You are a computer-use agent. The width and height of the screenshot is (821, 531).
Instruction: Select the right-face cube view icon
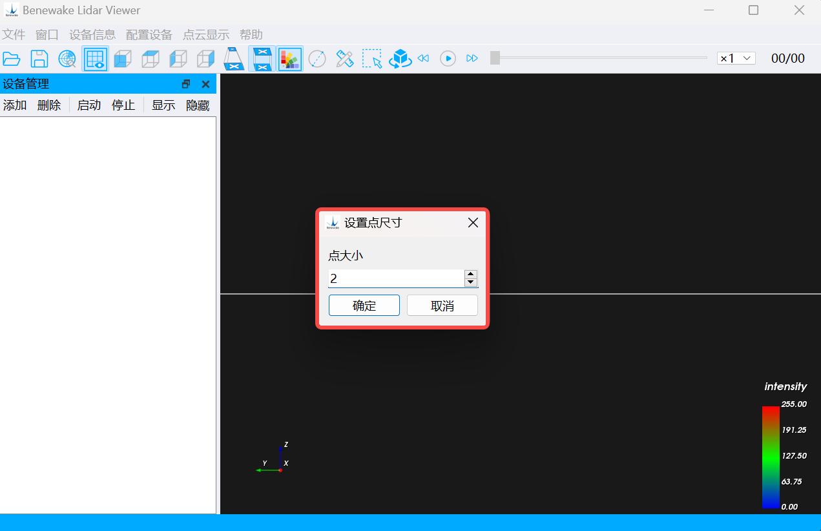pyautogui.click(x=206, y=59)
